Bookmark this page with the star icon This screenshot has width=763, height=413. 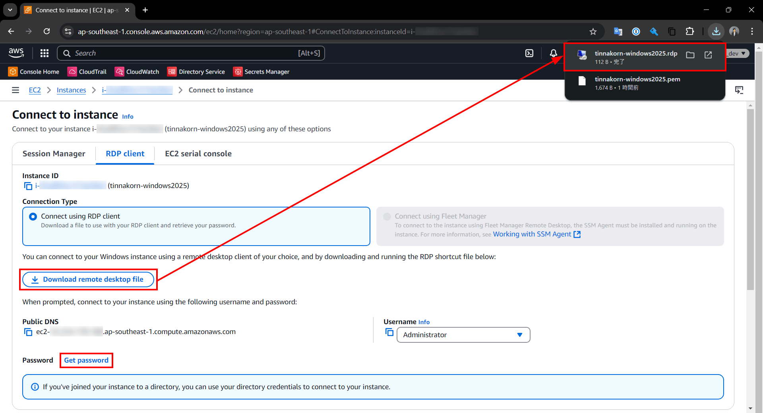[x=593, y=31]
